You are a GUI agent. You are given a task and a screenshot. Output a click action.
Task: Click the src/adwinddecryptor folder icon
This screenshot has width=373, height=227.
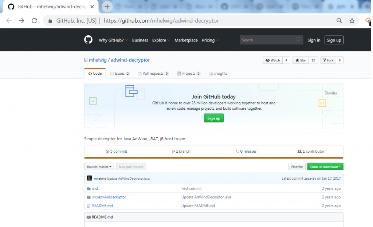[x=89, y=197]
